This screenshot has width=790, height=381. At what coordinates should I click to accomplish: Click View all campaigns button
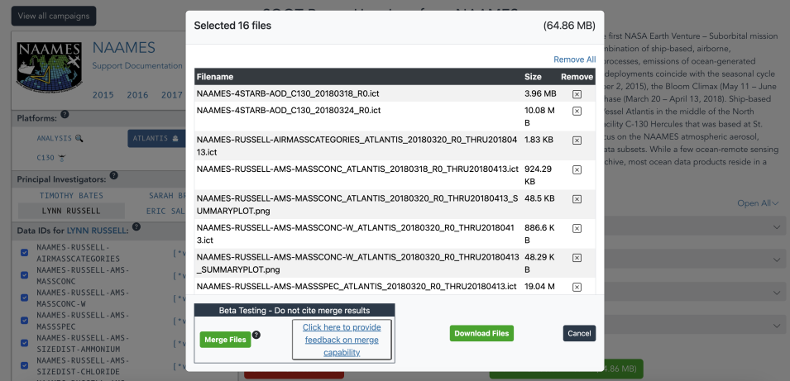54,16
